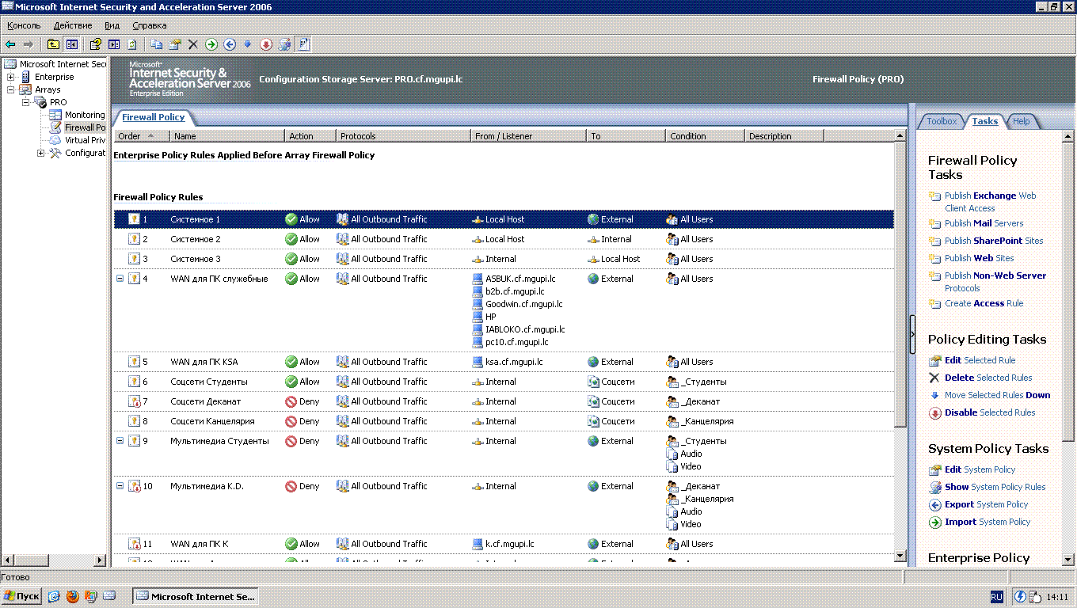Click the Show/Hide Console Tree toolbar icon
Screen dimensions: 1077x608
tap(72, 44)
